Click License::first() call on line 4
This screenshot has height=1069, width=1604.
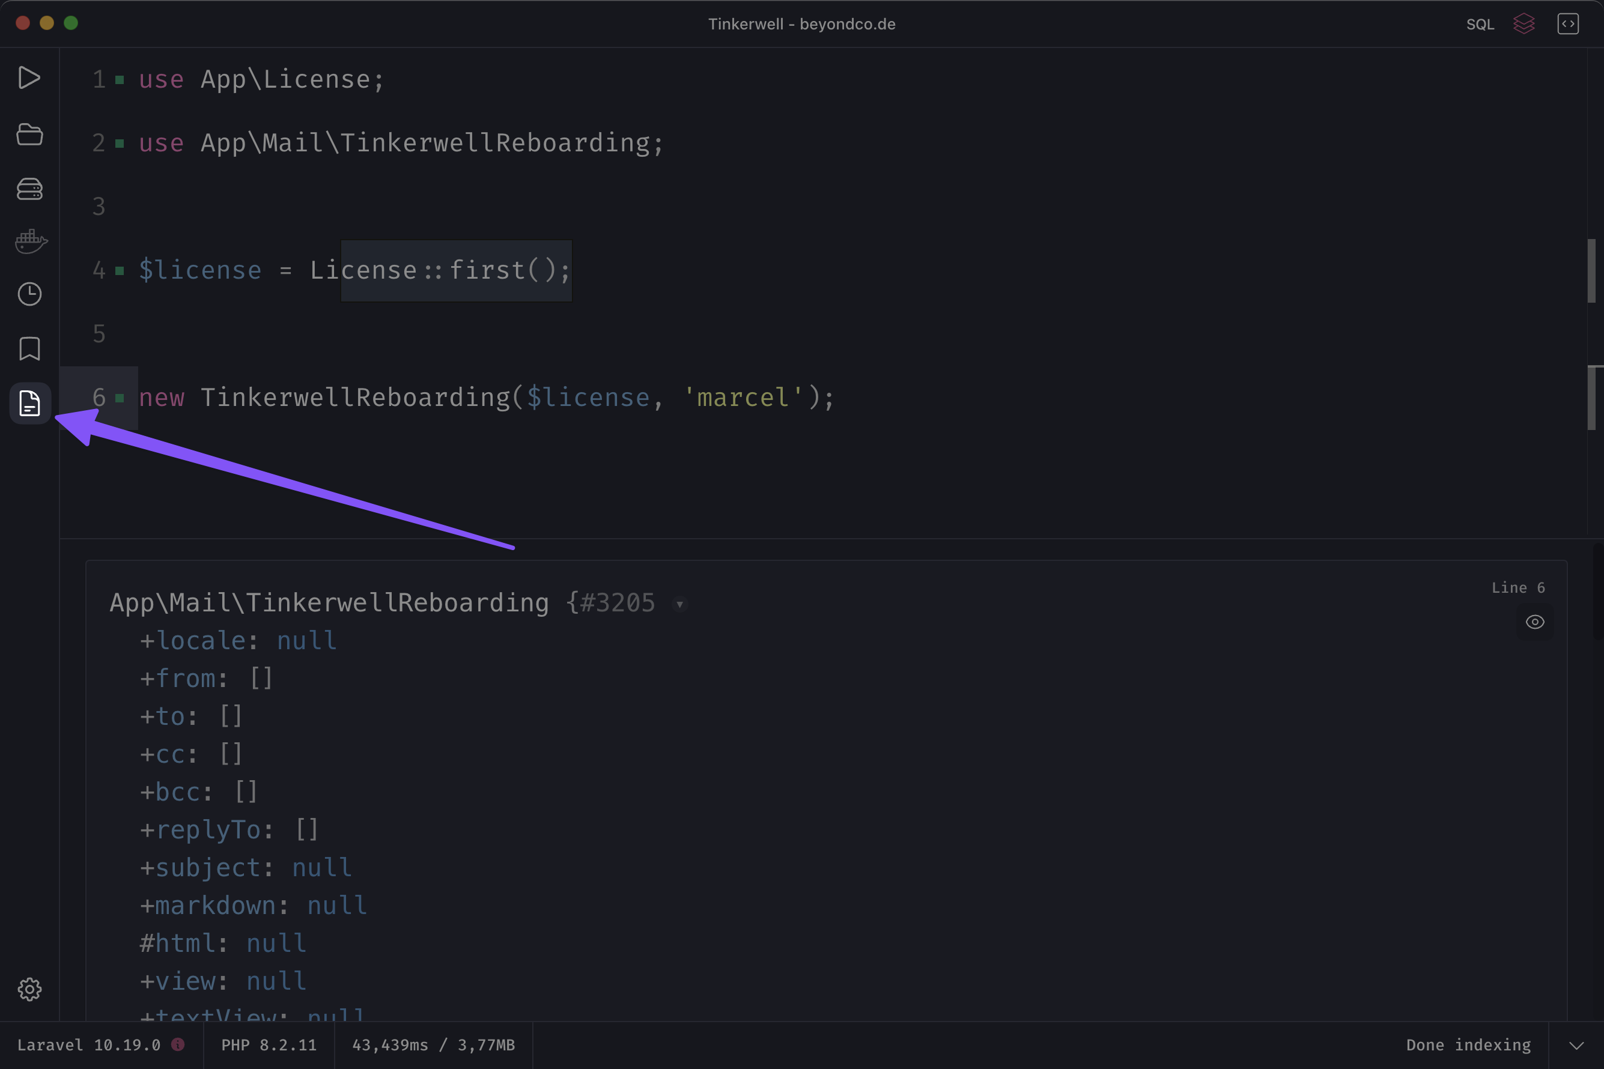(440, 271)
